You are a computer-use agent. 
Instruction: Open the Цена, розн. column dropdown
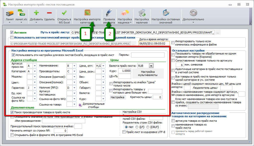click(103, 71)
